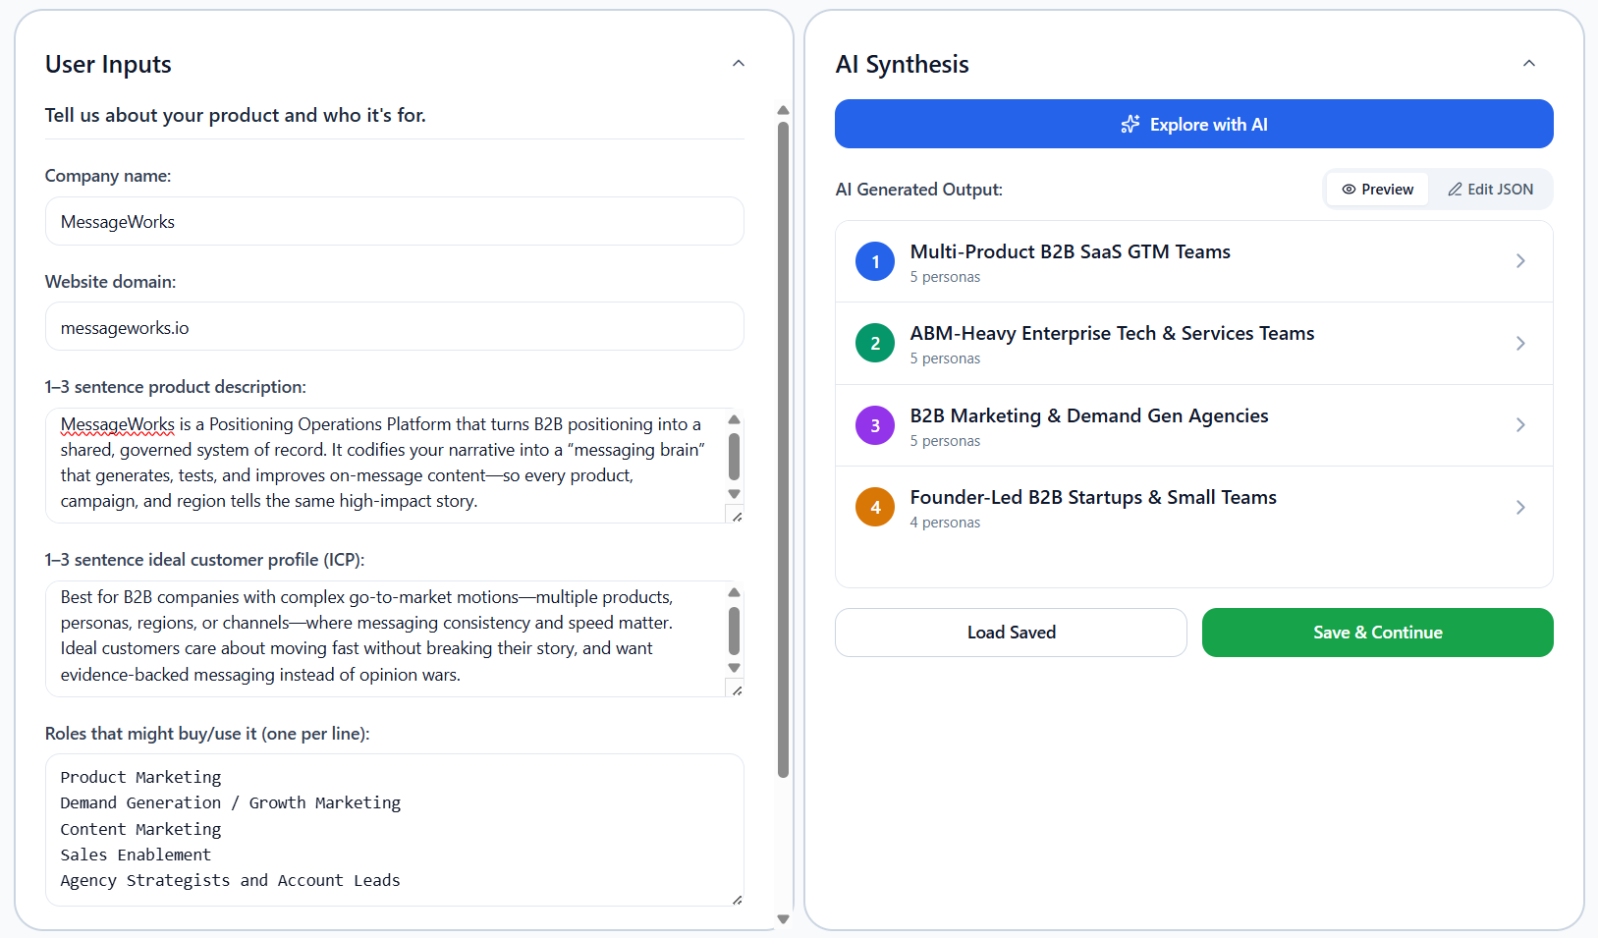
Task: Click the pencil icon on Edit JSON
Action: (x=1455, y=190)
